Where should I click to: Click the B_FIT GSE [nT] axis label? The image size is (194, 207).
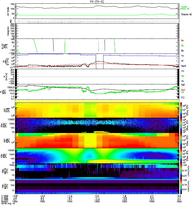tap(4, 46)
